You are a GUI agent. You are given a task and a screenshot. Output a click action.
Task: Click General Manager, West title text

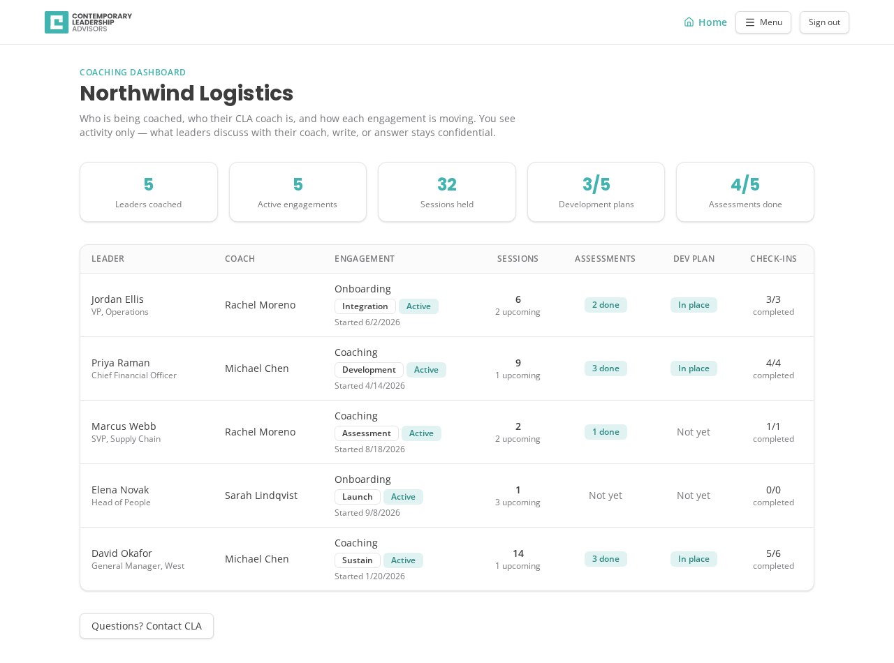click(x=138, y=566)
